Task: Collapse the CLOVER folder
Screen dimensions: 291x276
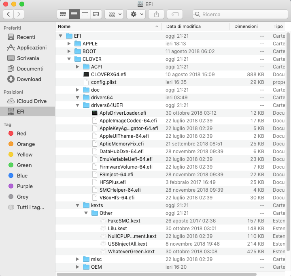Action: click(x=69, y=59)
